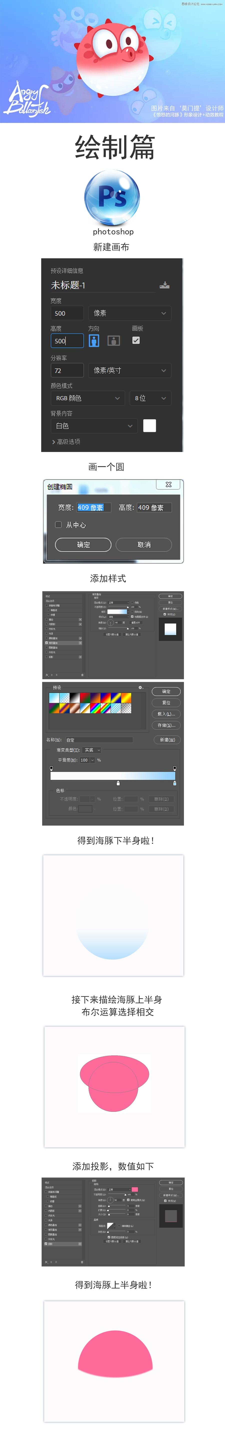Viewport: 225px width, 1431px height.
Task: Open the 像素 width unit dropdown
Action: point(129,313)
